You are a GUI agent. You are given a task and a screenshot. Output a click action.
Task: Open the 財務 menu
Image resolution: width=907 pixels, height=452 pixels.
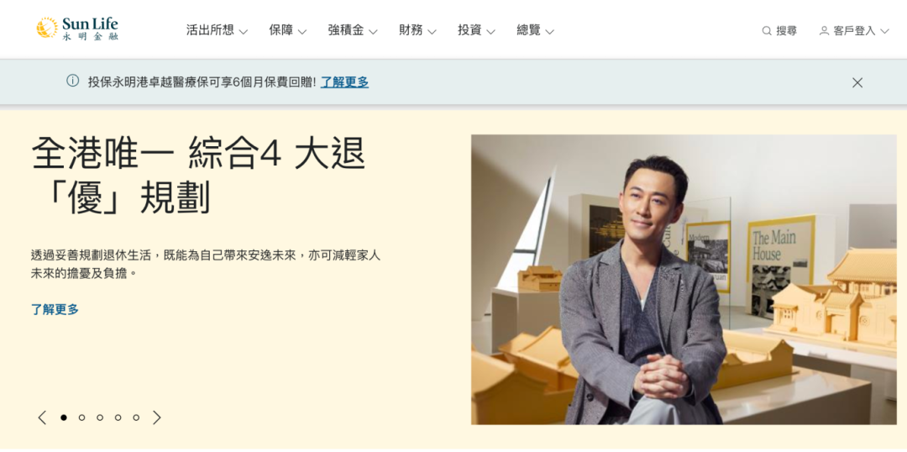pyautogui.click(x=417, y=31)
